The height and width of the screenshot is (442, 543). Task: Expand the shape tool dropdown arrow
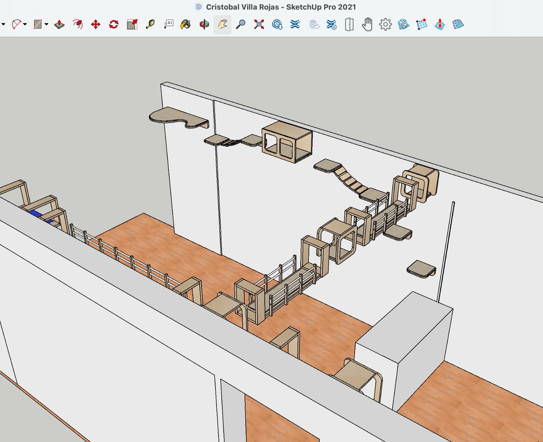[46, 24]
